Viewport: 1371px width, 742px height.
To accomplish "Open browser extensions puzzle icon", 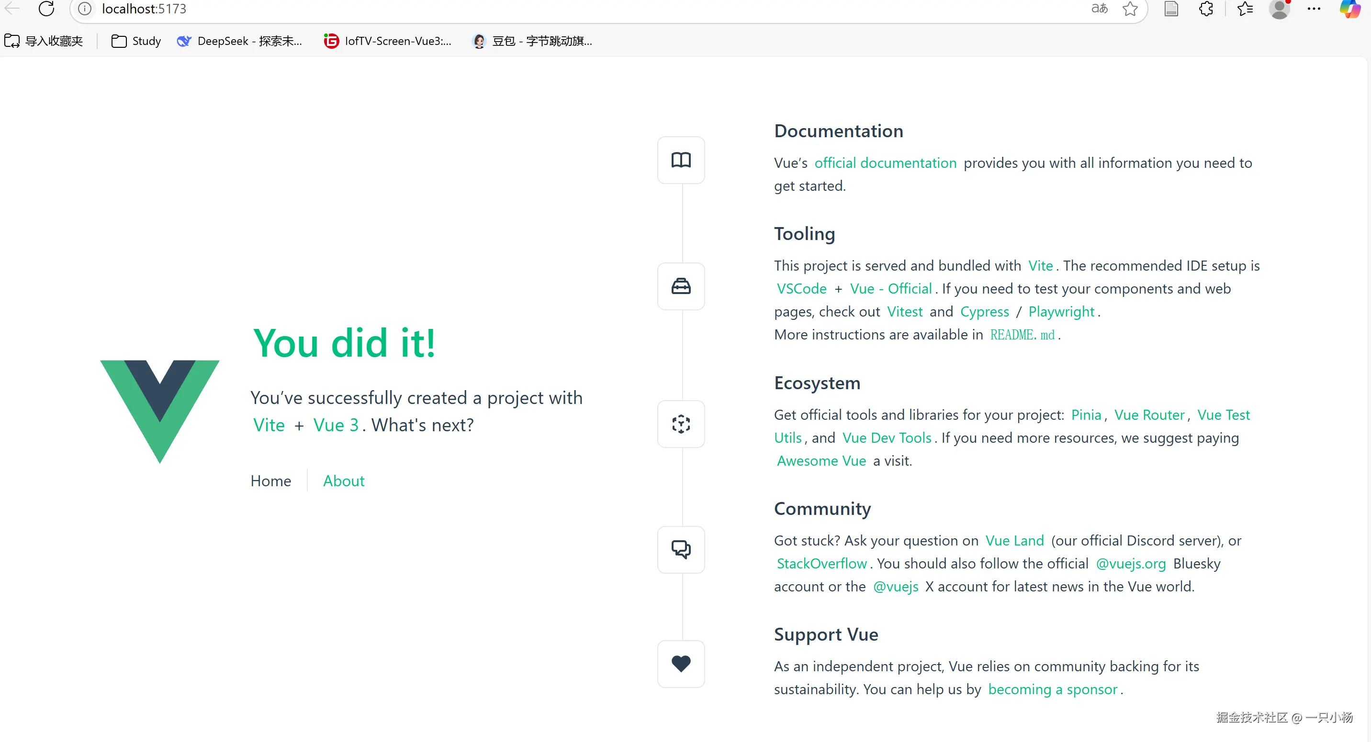I will click(1205, 9).
